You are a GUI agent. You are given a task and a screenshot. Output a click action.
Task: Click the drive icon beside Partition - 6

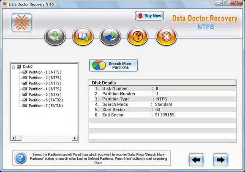tap(25, 100)
